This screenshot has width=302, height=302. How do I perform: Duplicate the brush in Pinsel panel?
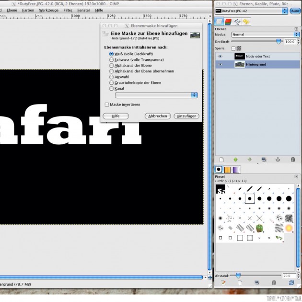tap(257, 282)
